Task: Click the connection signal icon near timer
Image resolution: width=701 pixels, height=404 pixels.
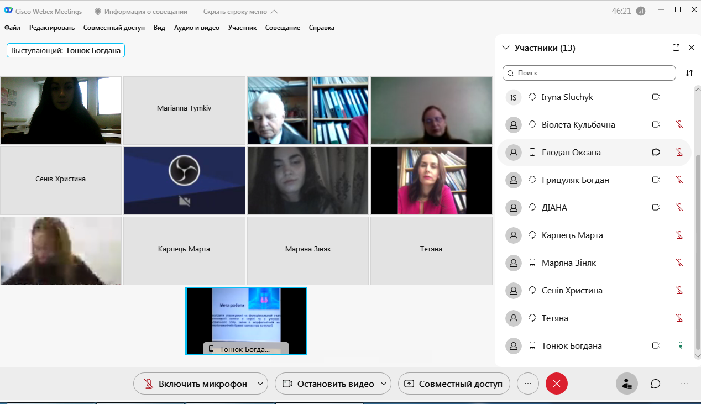Action: (641, 11)
